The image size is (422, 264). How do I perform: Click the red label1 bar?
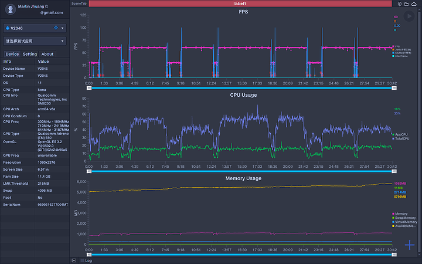coord(240,4)
